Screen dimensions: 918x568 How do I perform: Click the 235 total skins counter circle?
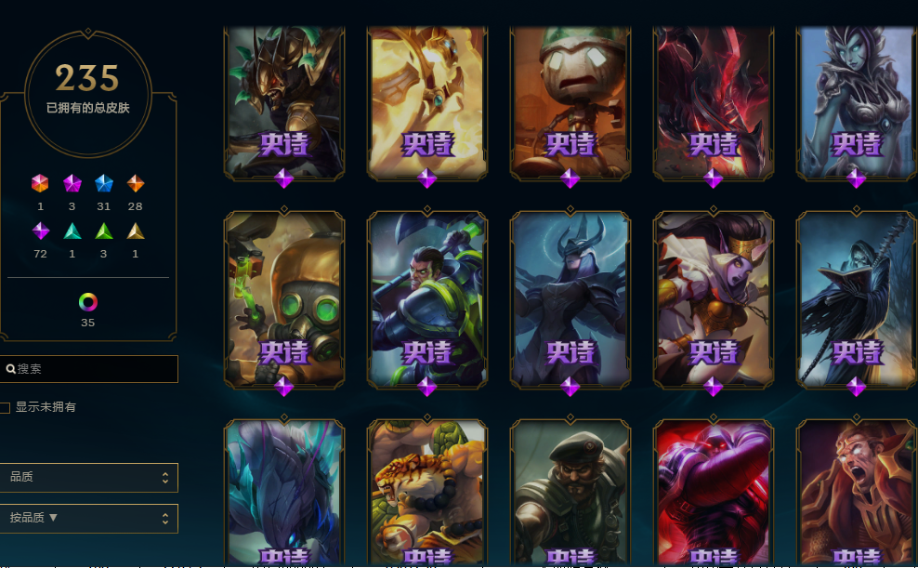(x=88, y=94)
